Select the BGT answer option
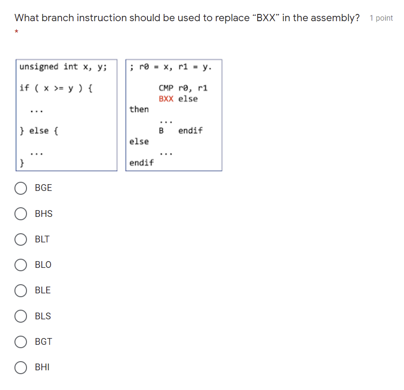 click(x=21, y=341)
